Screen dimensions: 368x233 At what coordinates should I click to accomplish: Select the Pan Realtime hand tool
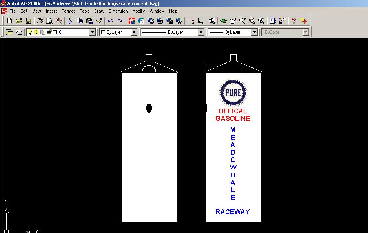coord(233,21)
